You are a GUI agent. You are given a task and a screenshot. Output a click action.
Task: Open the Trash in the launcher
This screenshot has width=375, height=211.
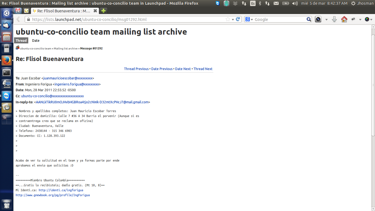[7, 204]
